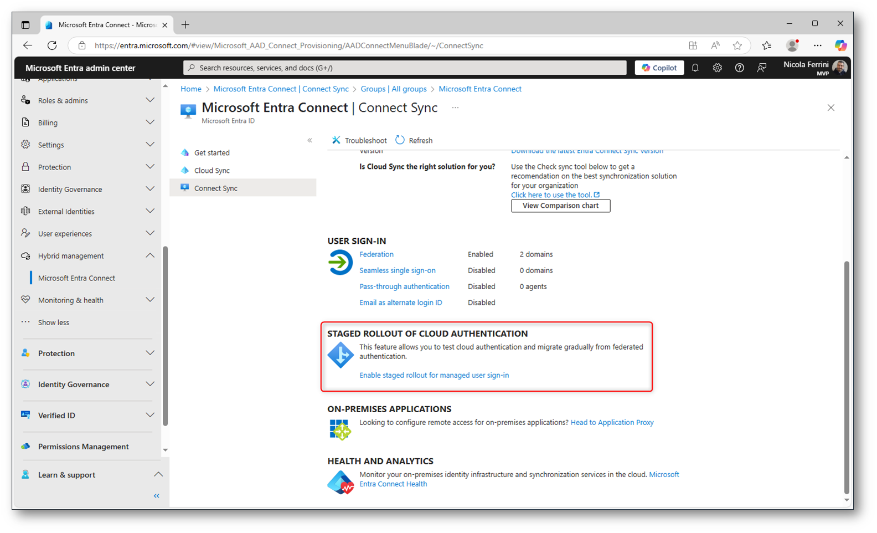Image resolution: width=877 pixels, height=533 pixels.
Task: Open portal settings gear
Action: 718,68
